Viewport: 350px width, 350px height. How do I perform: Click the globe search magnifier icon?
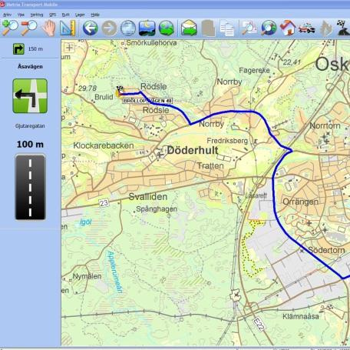click(269, 28)
